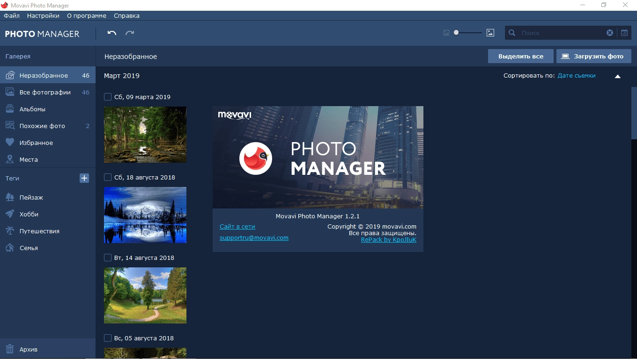Click the magnifier search icon
637x359 pixels.
(512, 33)
